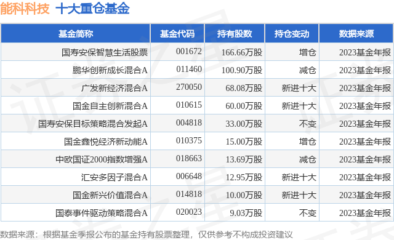This screenshot has height=240, width=394.
Task: Click fund code 270050
Action: [189, 87]
